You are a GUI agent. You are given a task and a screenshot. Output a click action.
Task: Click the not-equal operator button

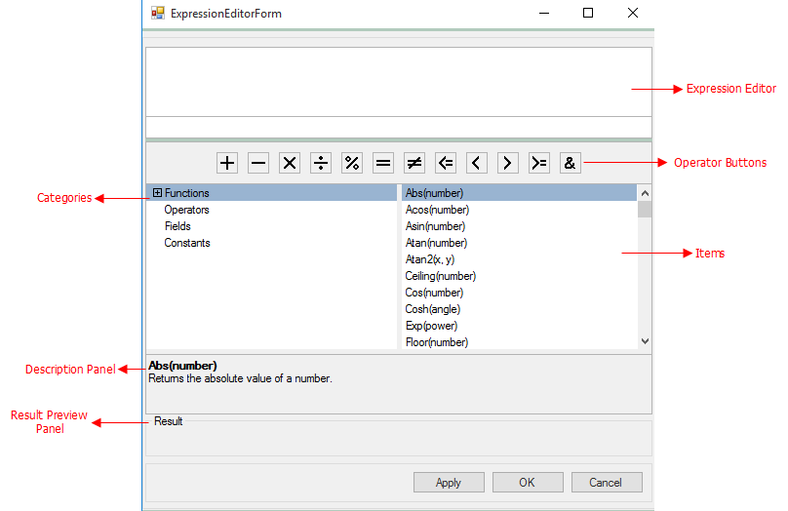[414, 163]
